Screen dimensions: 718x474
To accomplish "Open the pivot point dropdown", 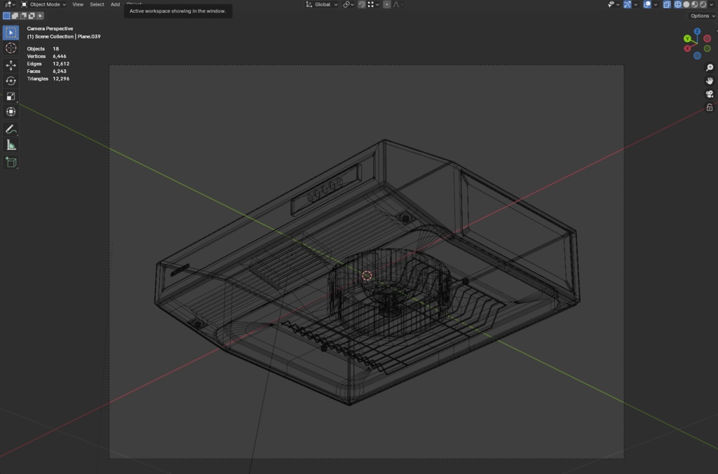I will click(x=348, y=5).
